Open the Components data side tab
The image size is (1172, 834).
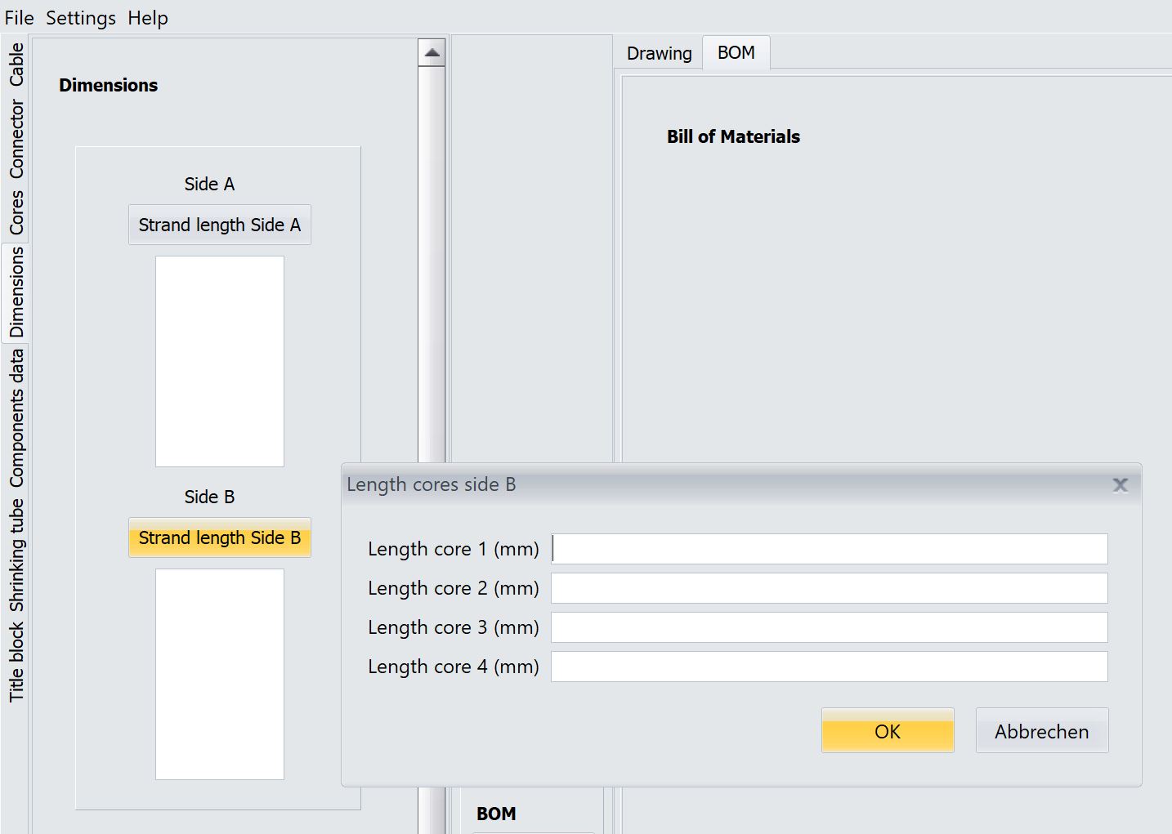16,418
